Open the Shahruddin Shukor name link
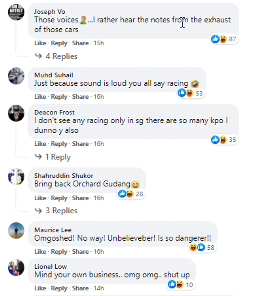The image size is (260, 296). [64, 176]
